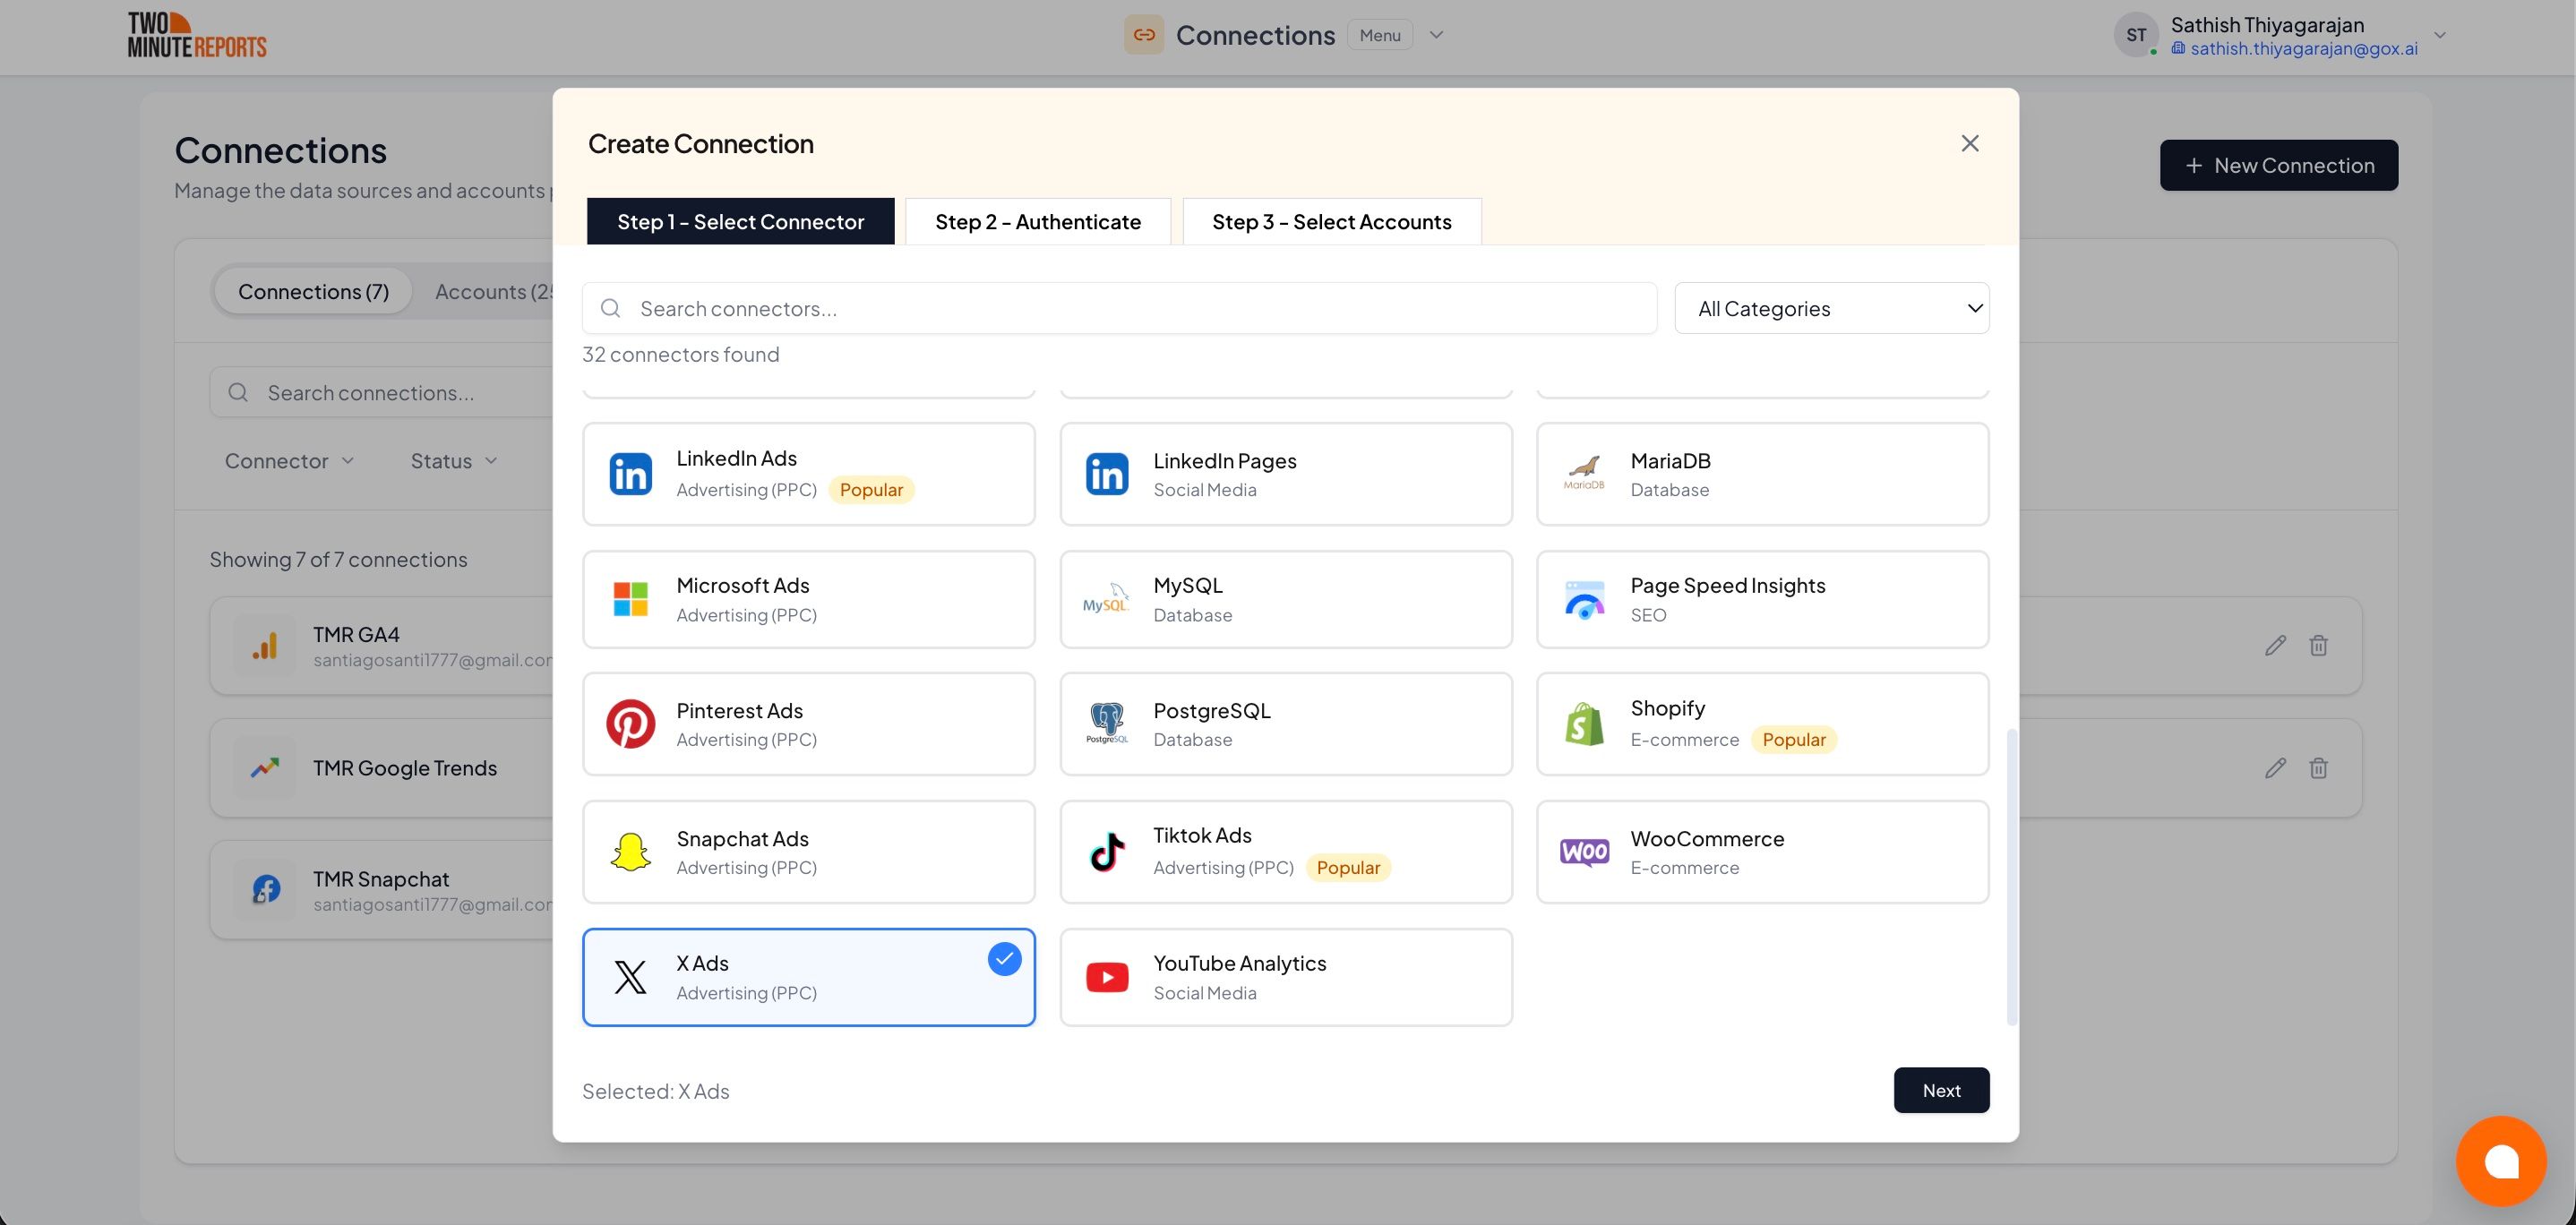Expand the Connector filter dropdown

pyautogui.click(x=289, y=461)
